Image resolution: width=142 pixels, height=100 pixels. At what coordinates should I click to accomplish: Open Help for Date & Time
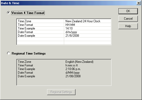pos(128,26)
